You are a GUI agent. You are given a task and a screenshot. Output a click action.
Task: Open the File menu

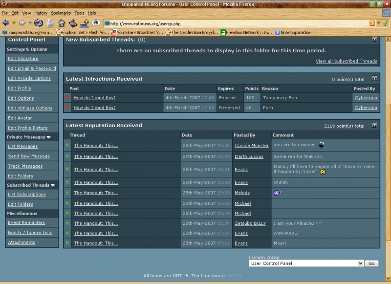coord(5,13)
